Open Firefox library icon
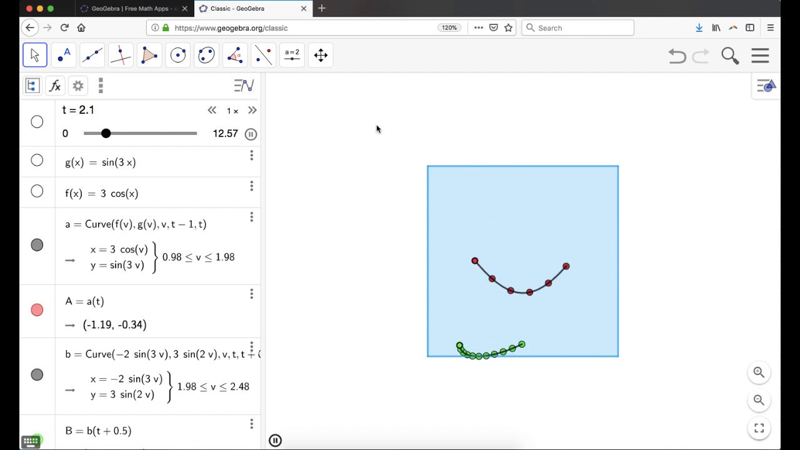This screenshot has width=800, height=450. [716, 27]
